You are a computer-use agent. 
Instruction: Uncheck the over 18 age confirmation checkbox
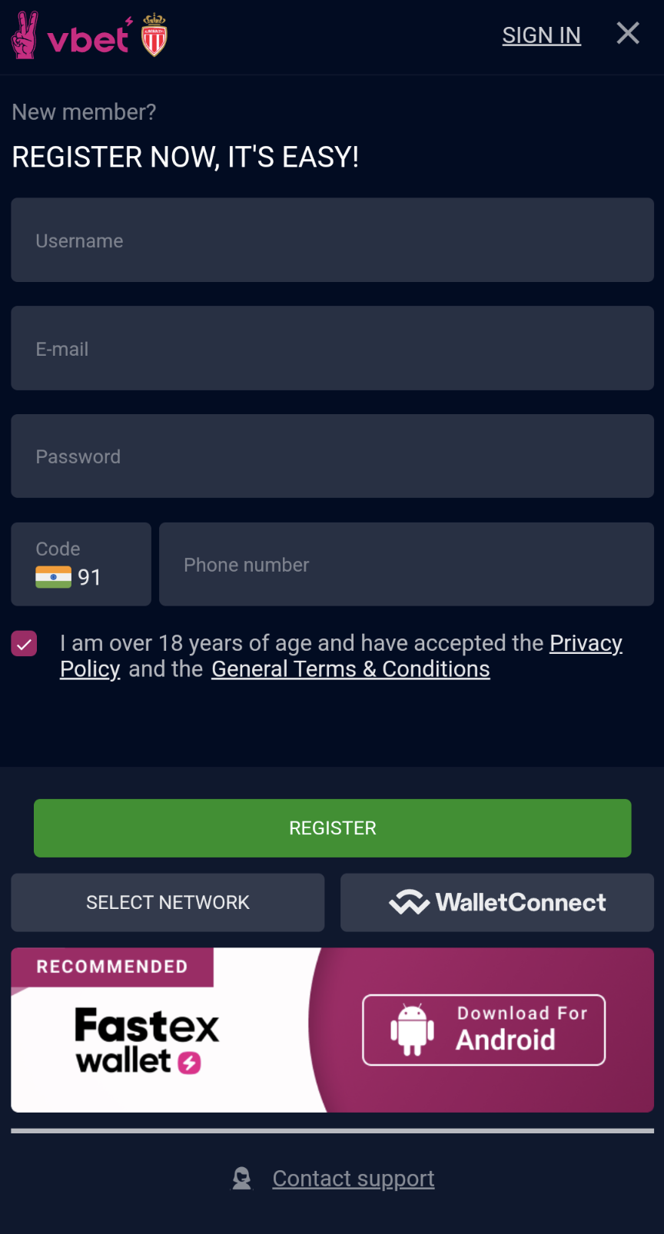click(24, 643)
